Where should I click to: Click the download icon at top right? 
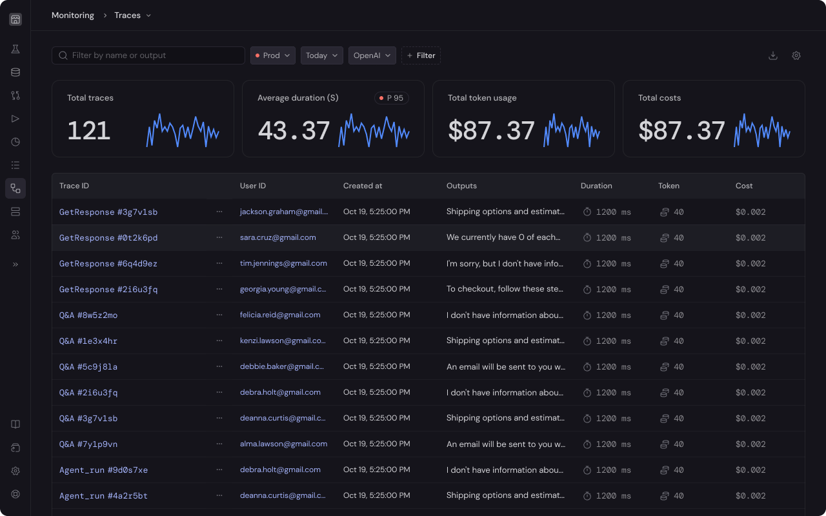point(773,55)
